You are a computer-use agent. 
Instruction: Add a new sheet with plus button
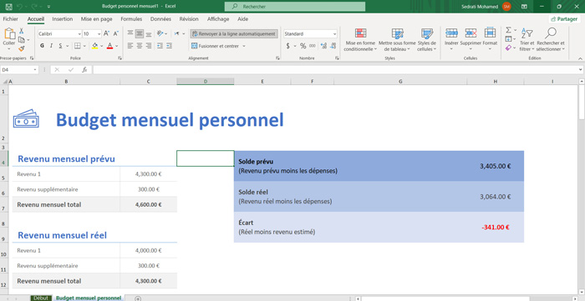[138, 298]
